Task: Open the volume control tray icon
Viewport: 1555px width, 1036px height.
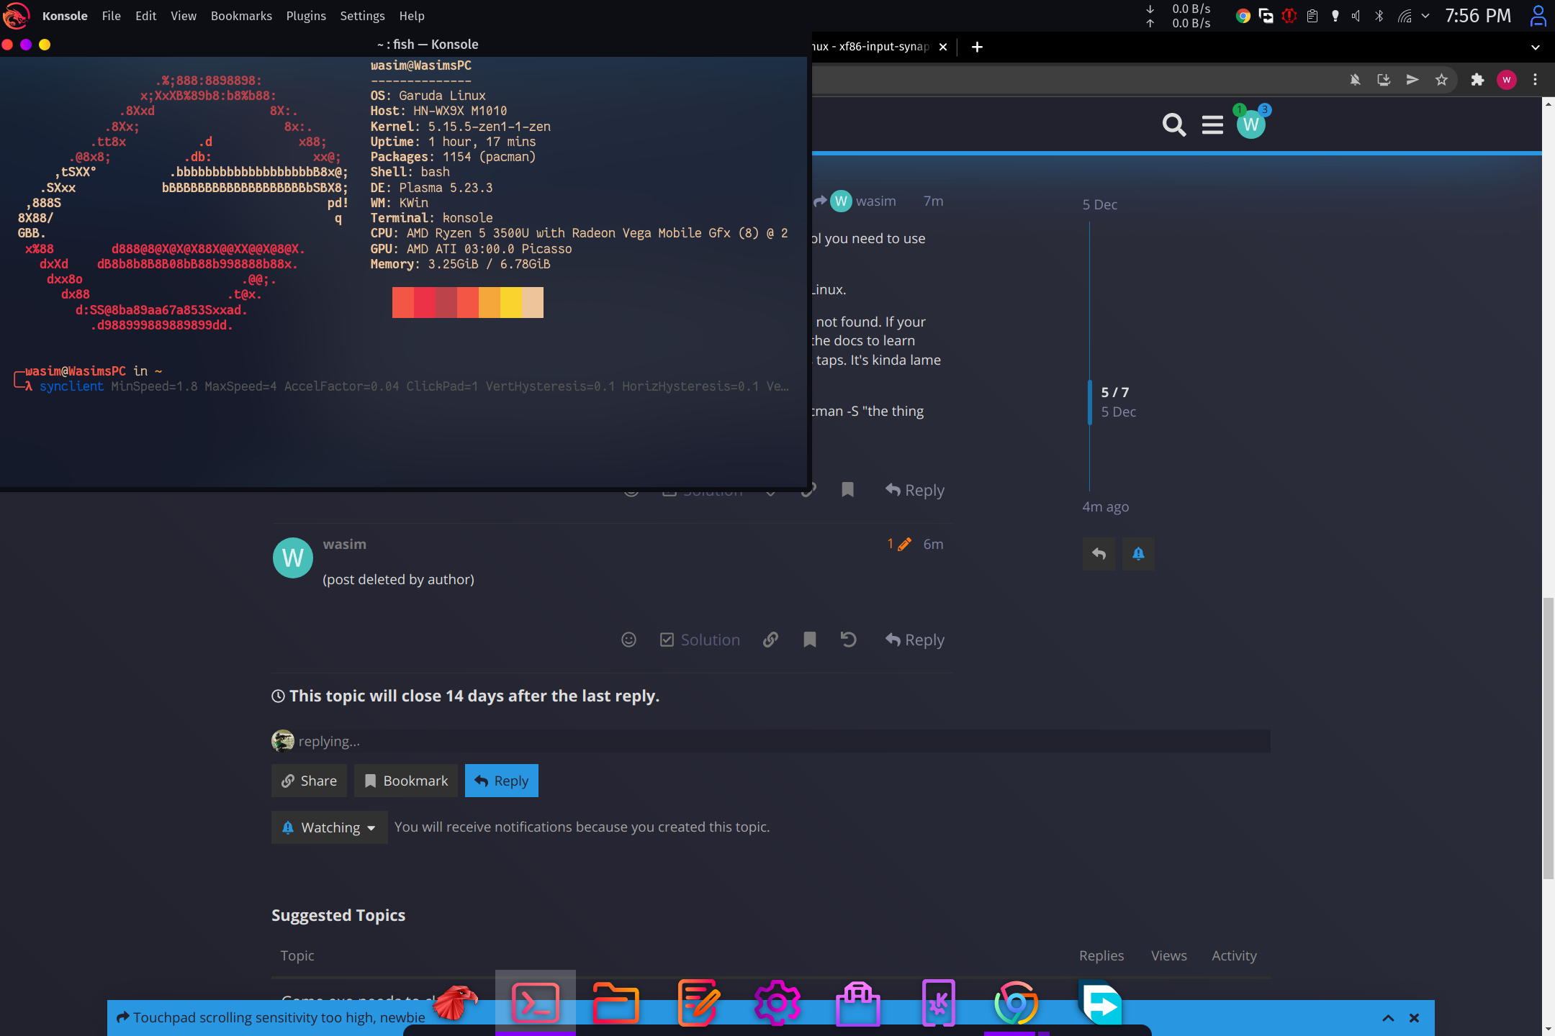Action: pyautogui.click(x=1356, y=16)
